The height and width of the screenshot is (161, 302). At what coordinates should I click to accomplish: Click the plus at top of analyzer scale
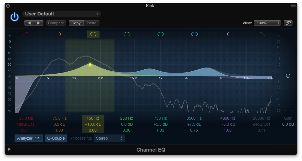pyautogui.click(x=10, y=36)
